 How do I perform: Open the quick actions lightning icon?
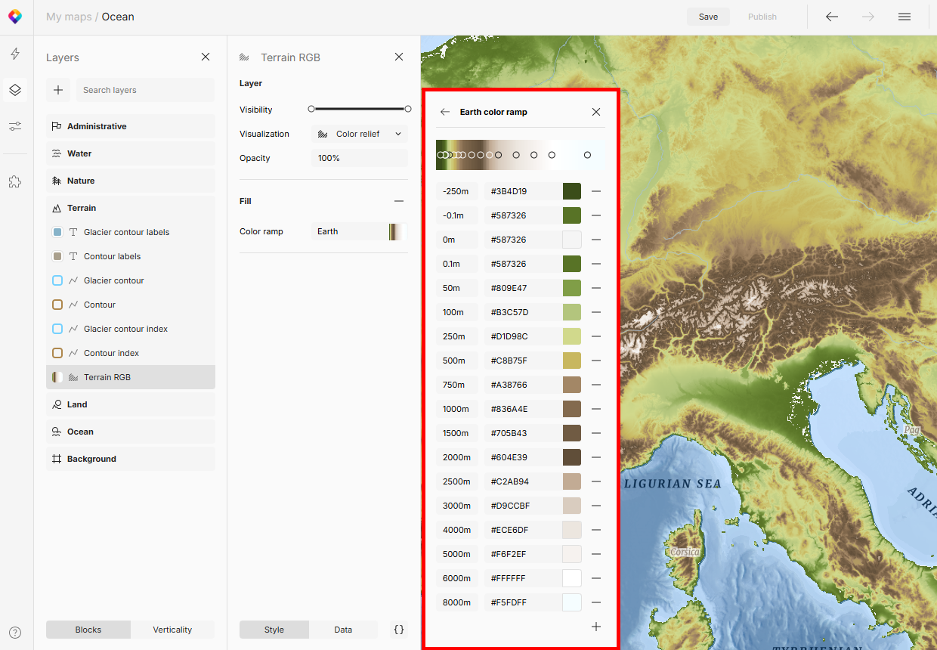15,54
